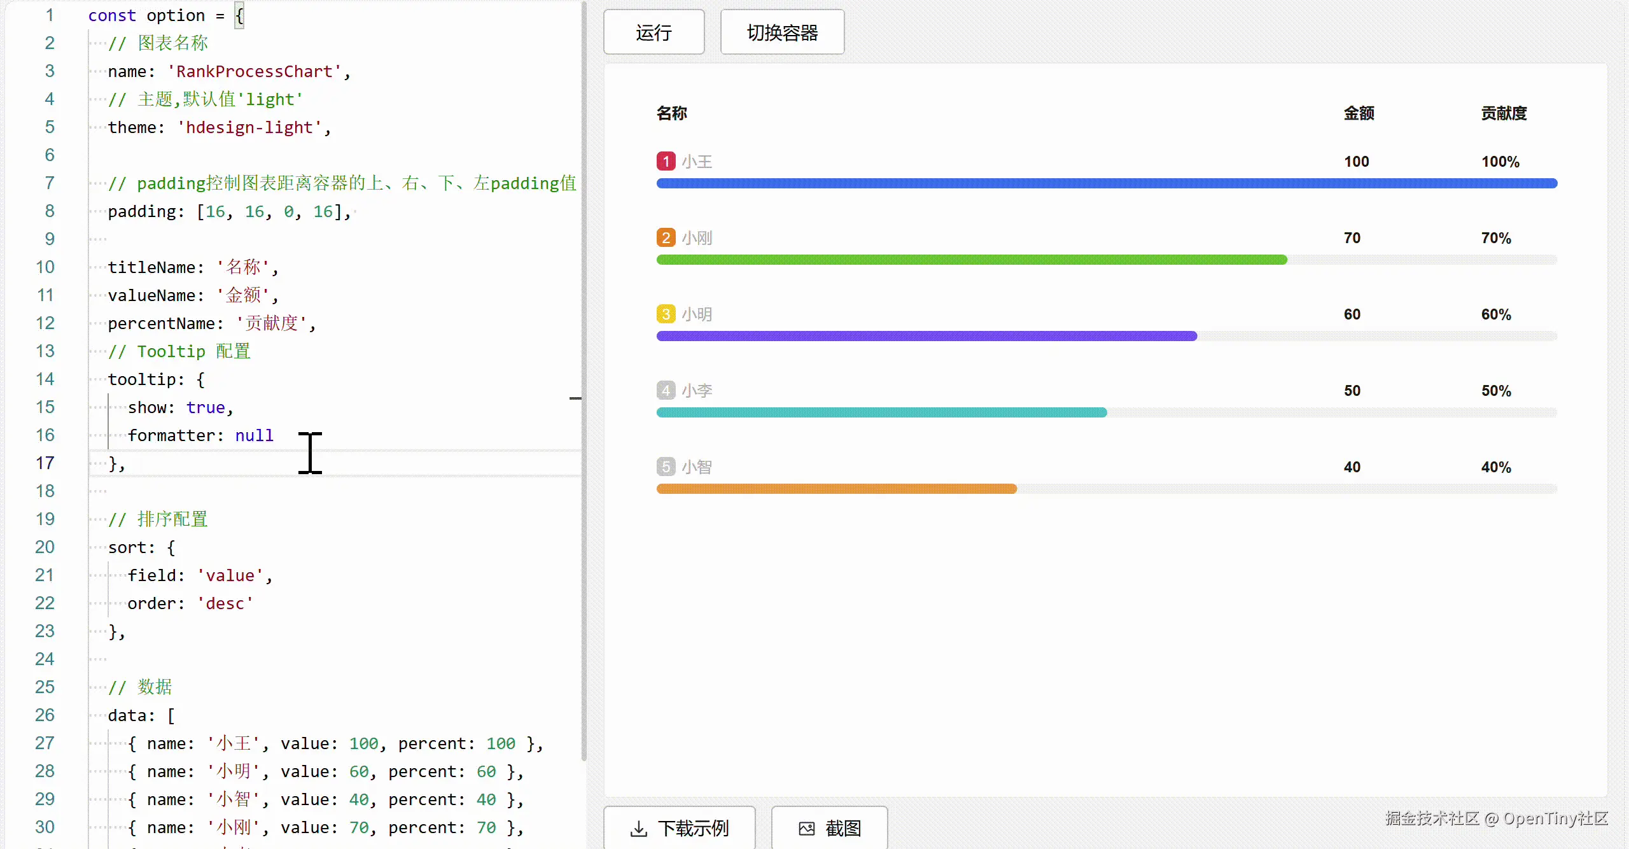Click the orange rank 2 badge
This screenshot has height=849, width=1629.
tap(666, 237)
